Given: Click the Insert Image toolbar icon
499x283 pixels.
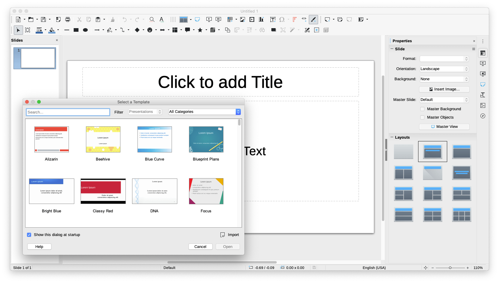Looking at the screenshot, I should pos(243,19).
